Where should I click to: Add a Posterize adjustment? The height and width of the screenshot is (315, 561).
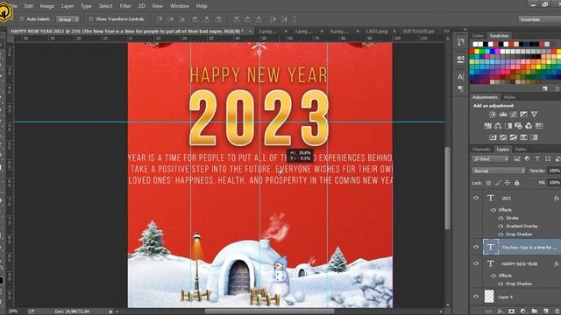503,137
